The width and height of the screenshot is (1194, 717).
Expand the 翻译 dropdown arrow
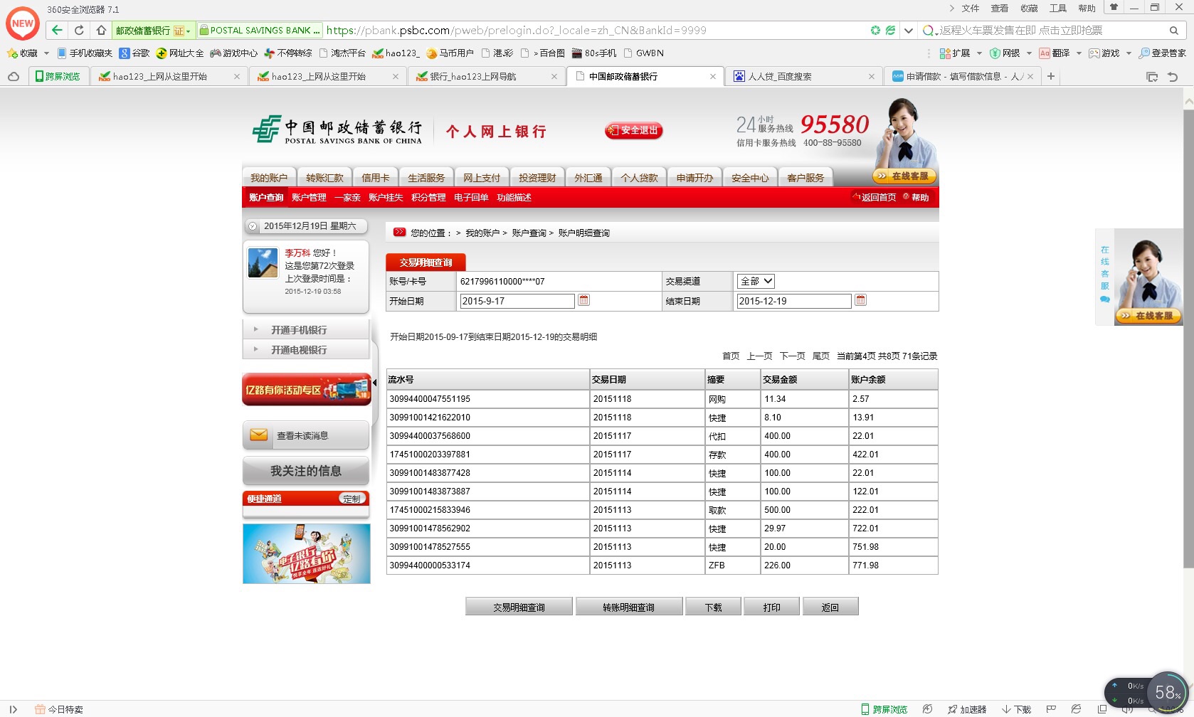click(1079, 53)
